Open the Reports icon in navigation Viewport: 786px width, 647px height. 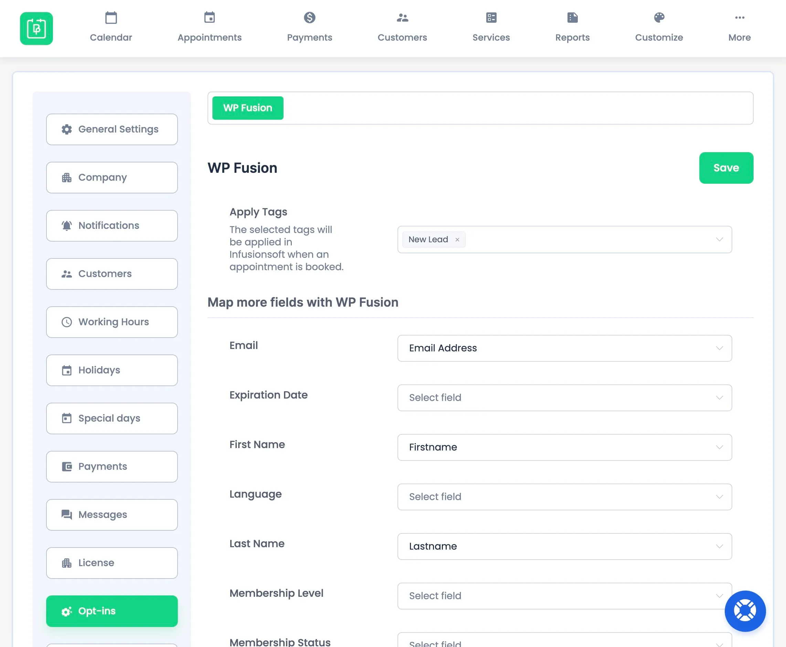pos(572,18)
